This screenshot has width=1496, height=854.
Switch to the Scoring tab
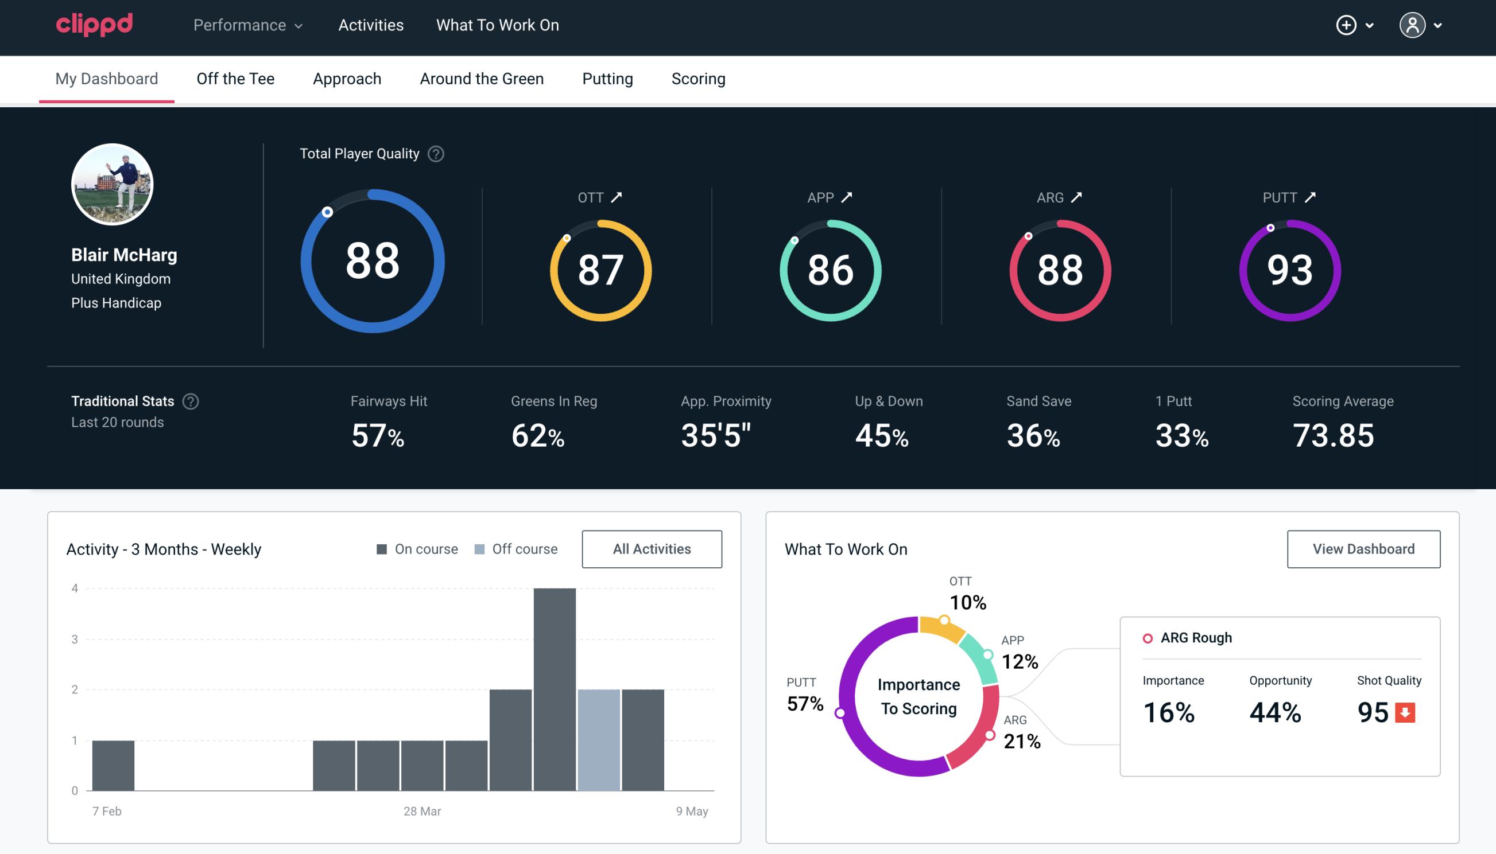[699, 78]
